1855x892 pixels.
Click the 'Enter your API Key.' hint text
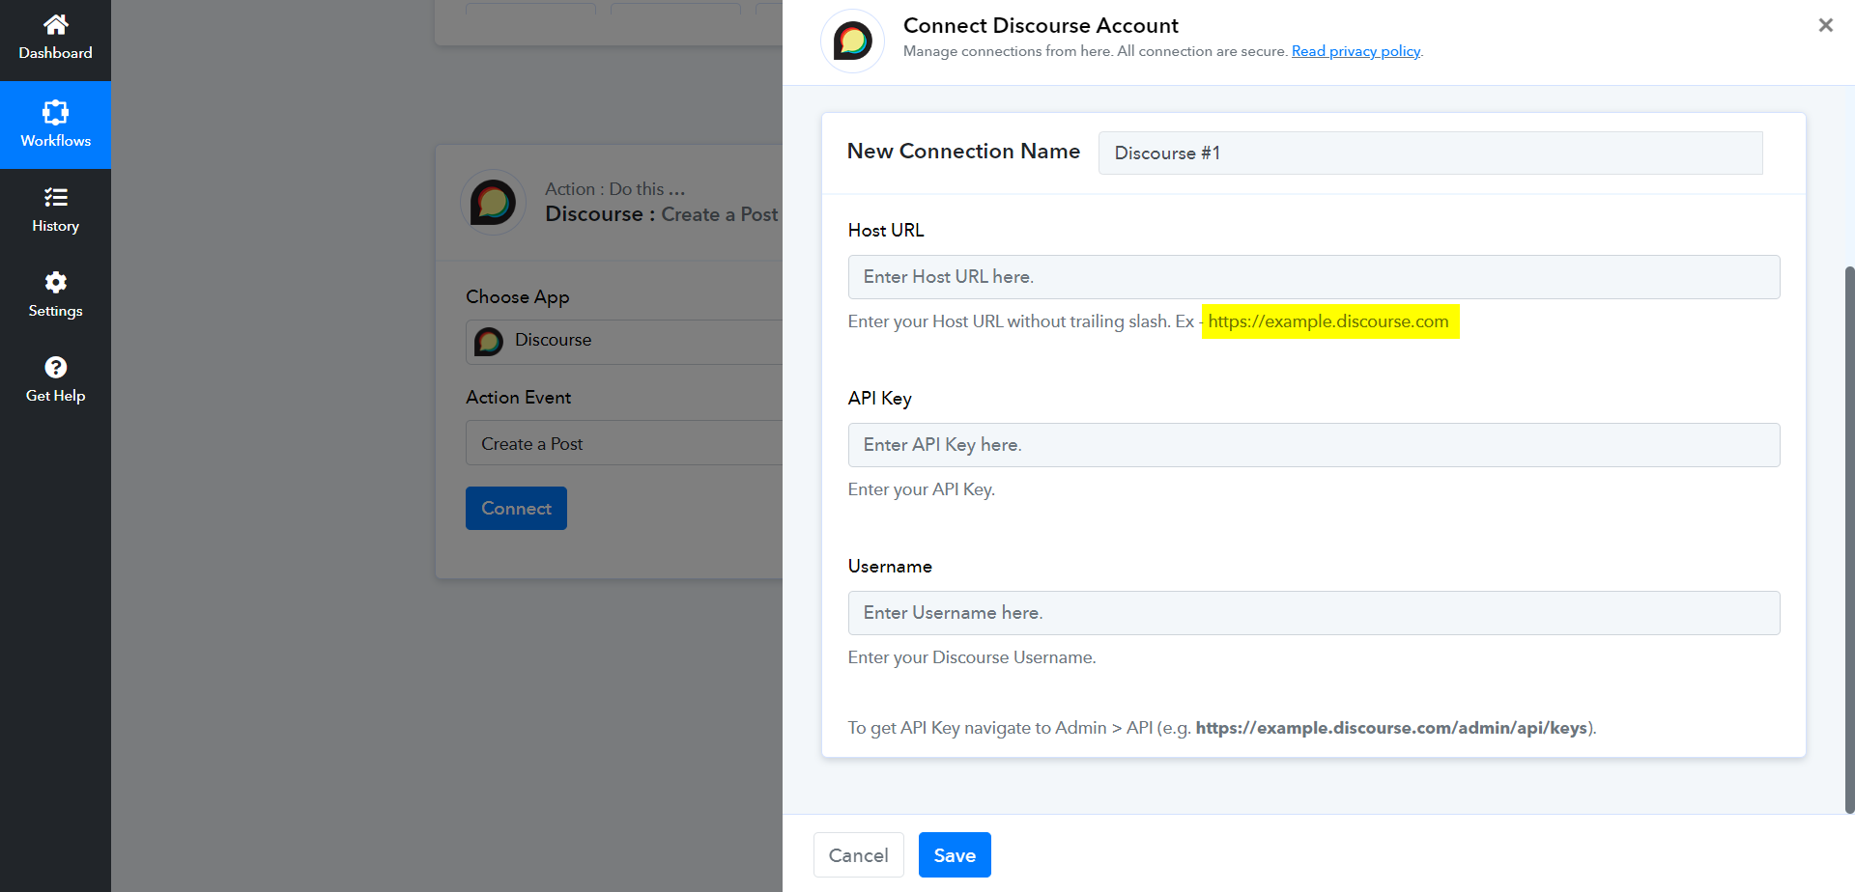click(921, 489)
